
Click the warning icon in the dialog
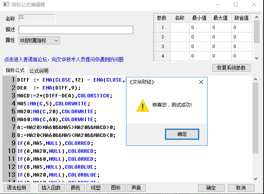point(142,105)
